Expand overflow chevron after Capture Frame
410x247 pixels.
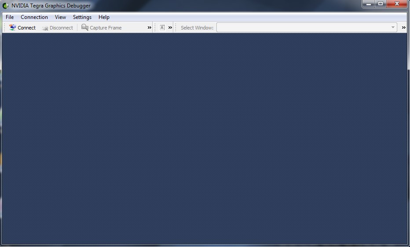(149, 27)
